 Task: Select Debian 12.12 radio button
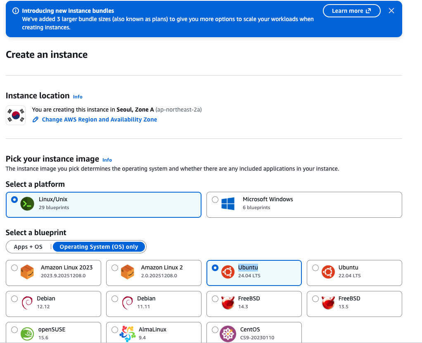[14, 299]
